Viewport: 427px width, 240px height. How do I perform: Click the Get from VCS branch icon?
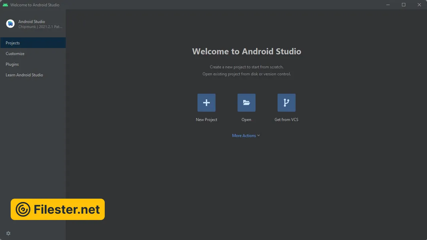[x=287, y=103]
